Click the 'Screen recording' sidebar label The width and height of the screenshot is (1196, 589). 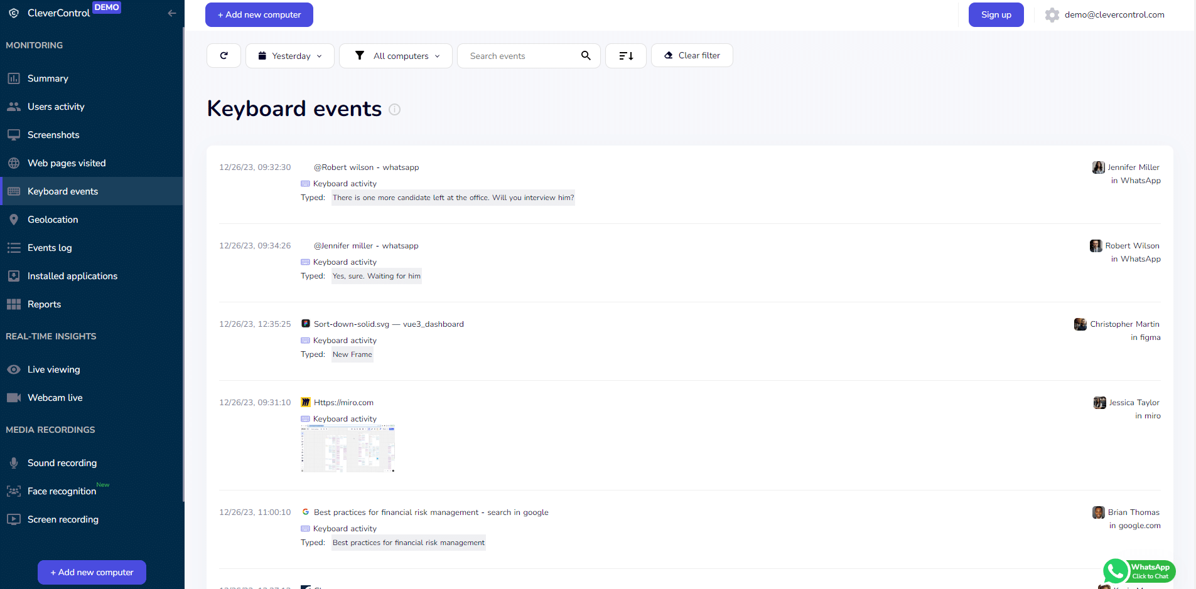coord(63,519)
